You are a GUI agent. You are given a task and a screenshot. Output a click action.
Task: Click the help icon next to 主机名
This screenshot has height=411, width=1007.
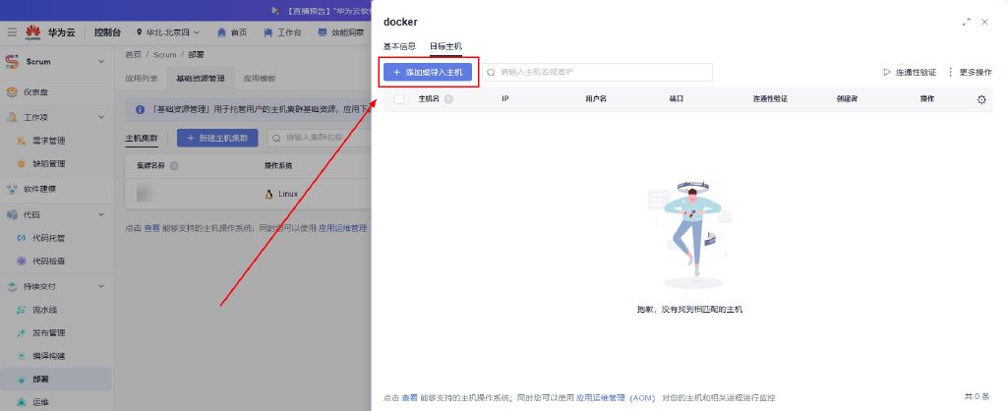(448, 99)
